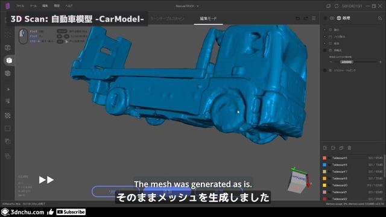This screenshot has width=386, height=217.
Task: Click the minus button of face count slider
Action: pyautogui.click(x=331, y=62)
